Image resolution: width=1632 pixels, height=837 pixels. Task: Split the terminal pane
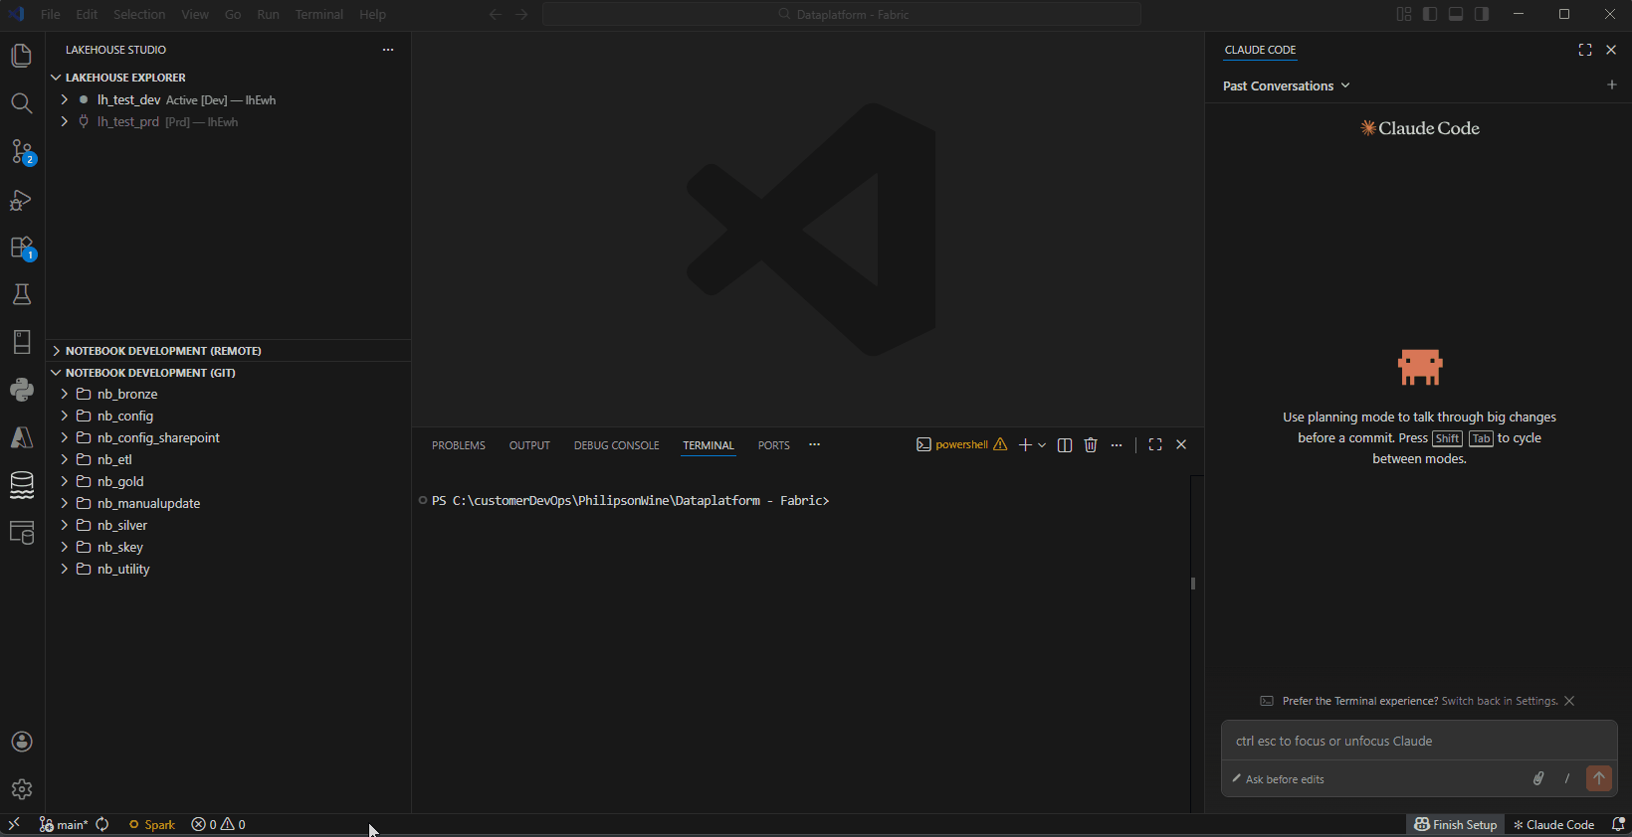click(1065, 445)
